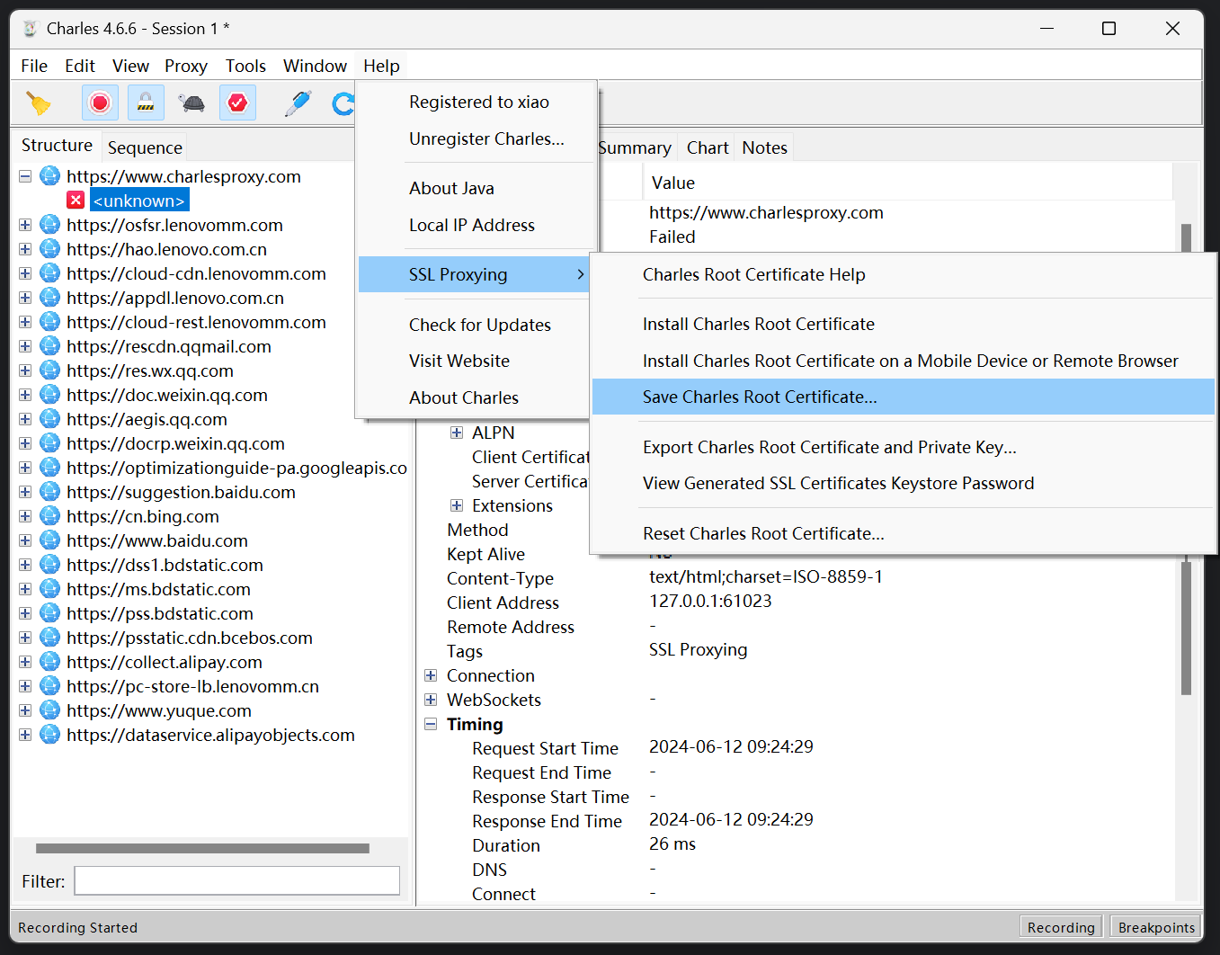Screen dimensions: 1220x955
Task: Switch to the Sequence tab
Action: point(145,147)
